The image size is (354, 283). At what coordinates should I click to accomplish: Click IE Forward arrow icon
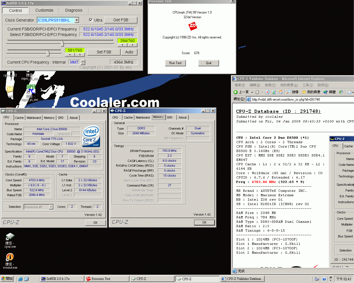tap(257, 92)
